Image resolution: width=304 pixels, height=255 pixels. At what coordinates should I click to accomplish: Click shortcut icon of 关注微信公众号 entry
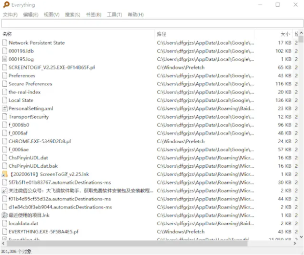[x=5, y=191]
